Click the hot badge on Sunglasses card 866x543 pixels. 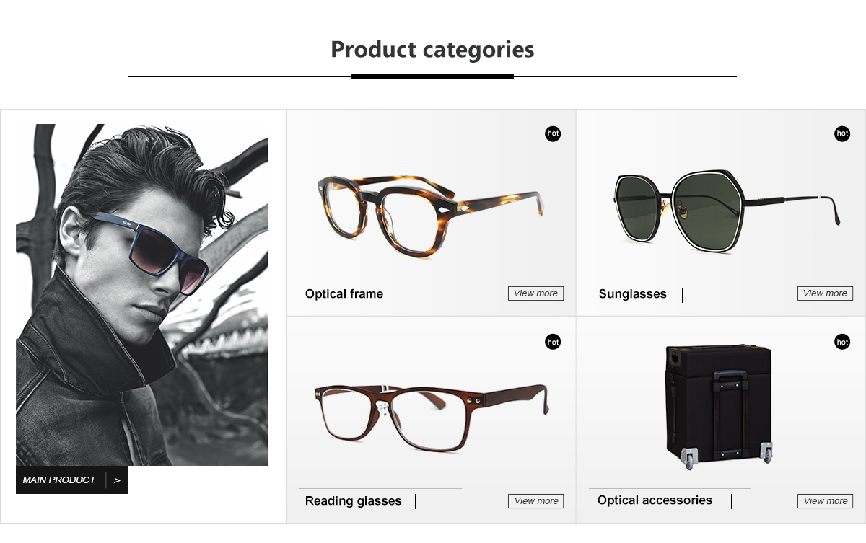click(842, 133)
